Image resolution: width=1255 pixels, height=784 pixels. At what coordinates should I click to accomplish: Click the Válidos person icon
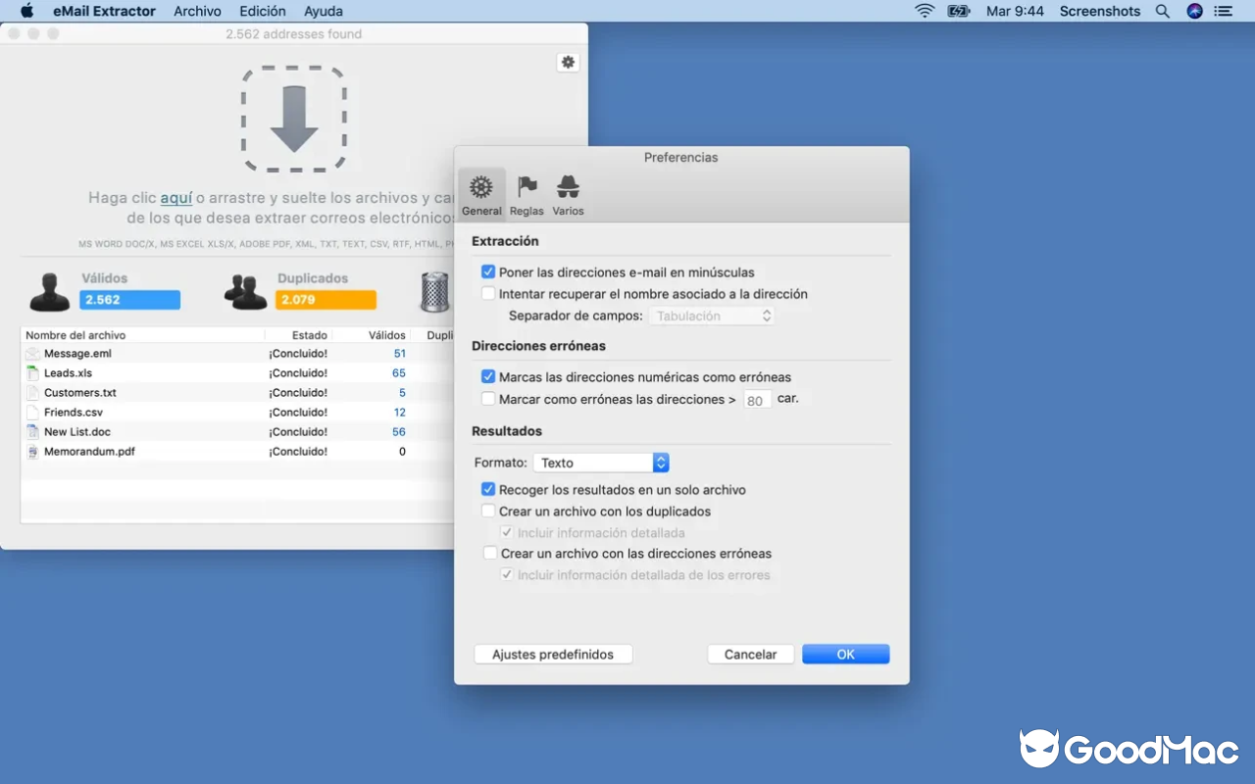tap(49, 291)
